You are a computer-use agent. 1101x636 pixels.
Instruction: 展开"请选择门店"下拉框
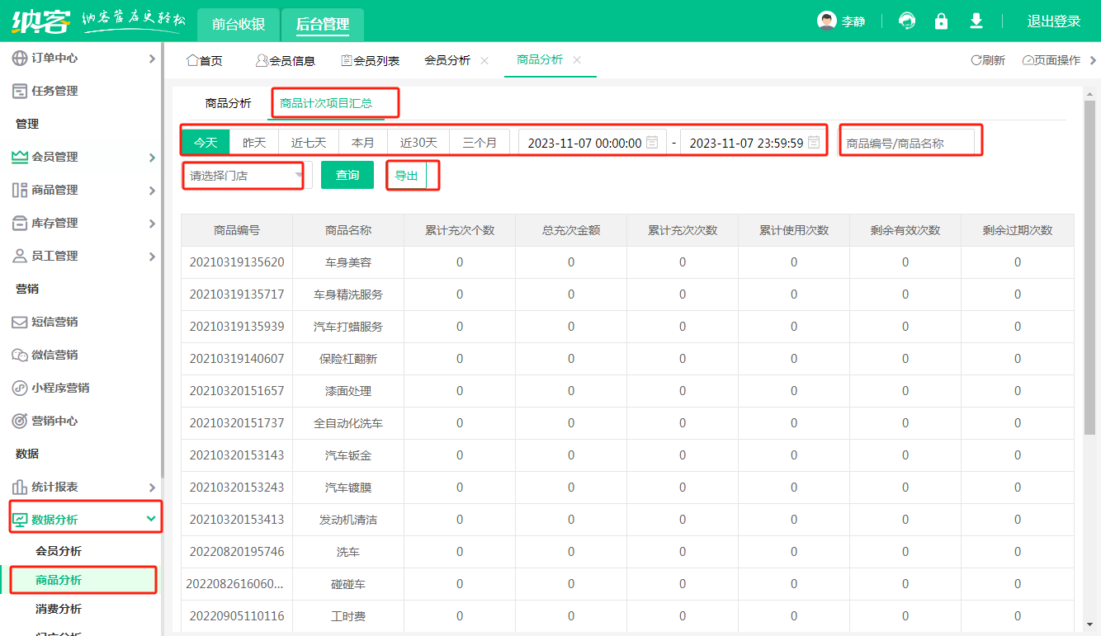[243, 175]
